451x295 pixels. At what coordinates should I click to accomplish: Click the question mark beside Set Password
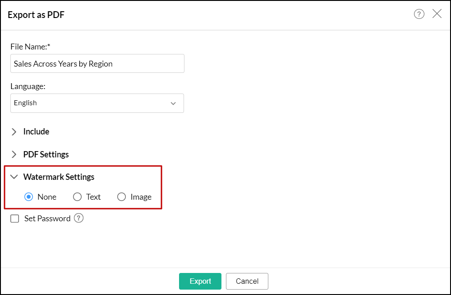pyautogui.click(x=79, y=219)
